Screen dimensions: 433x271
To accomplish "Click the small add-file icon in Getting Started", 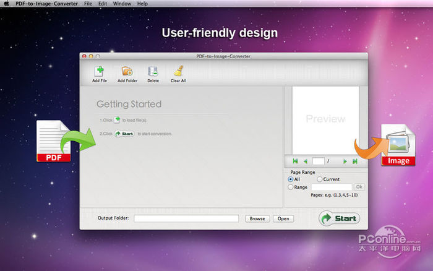I will [117, 120].
